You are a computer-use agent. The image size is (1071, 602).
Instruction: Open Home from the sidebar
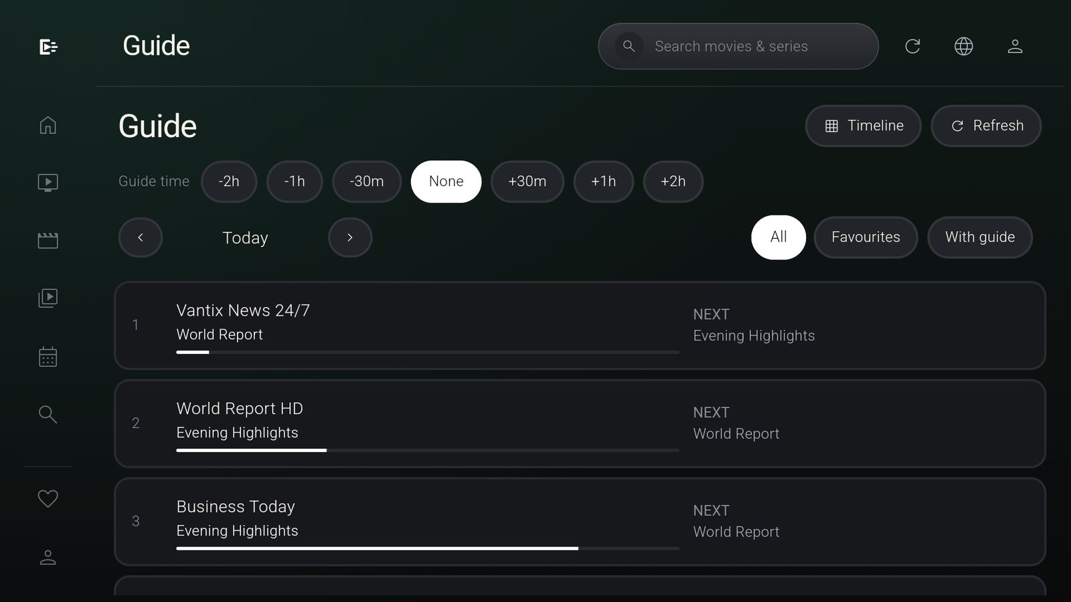click(48, 125)
